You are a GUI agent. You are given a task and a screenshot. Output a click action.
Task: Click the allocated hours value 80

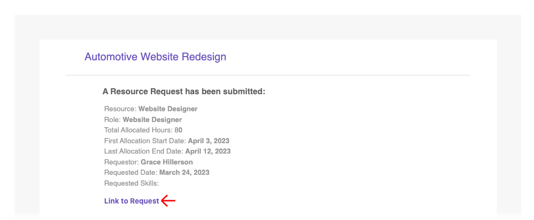[178, 130]
